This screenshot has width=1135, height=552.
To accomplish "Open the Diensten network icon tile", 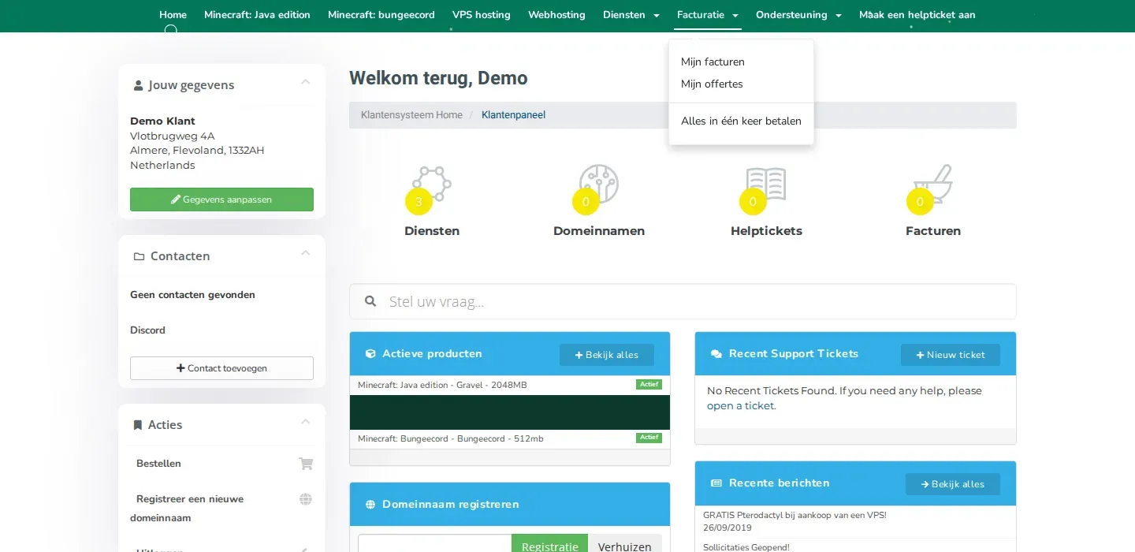I will [x=431, y=184].
